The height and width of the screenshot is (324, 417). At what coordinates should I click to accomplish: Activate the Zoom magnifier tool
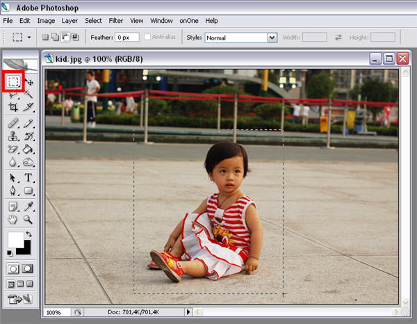pos(29,219)
